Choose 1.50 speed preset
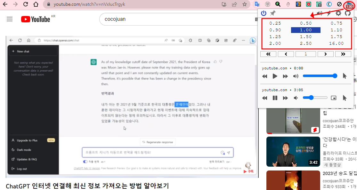 [x=305, y=37]
